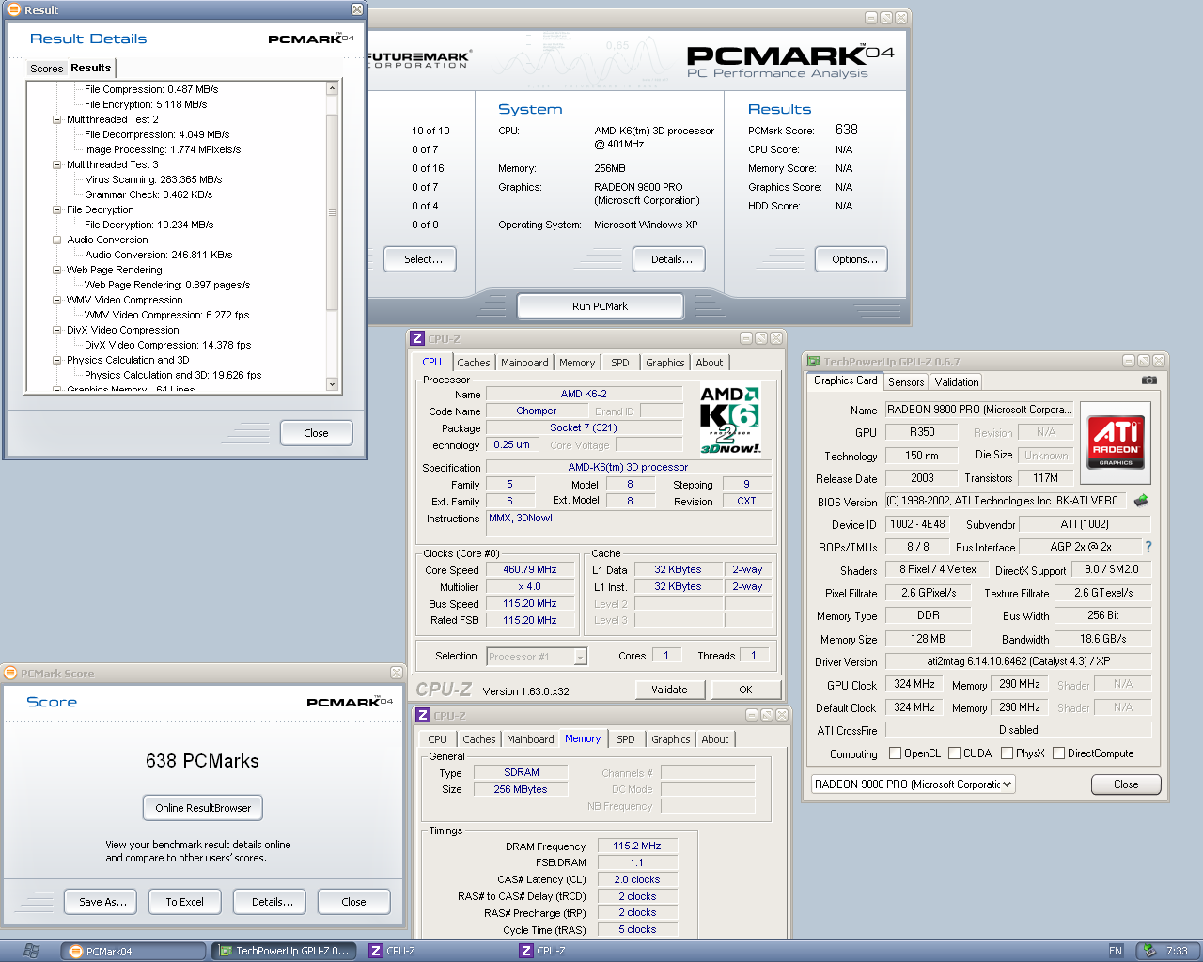This screenshot has width=1203, height=962.
Task: Toggle the CUDA checkbox
Action: coord(954,753)
